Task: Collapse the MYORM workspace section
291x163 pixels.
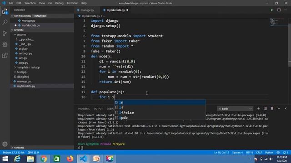Action: tap(42, 30)
